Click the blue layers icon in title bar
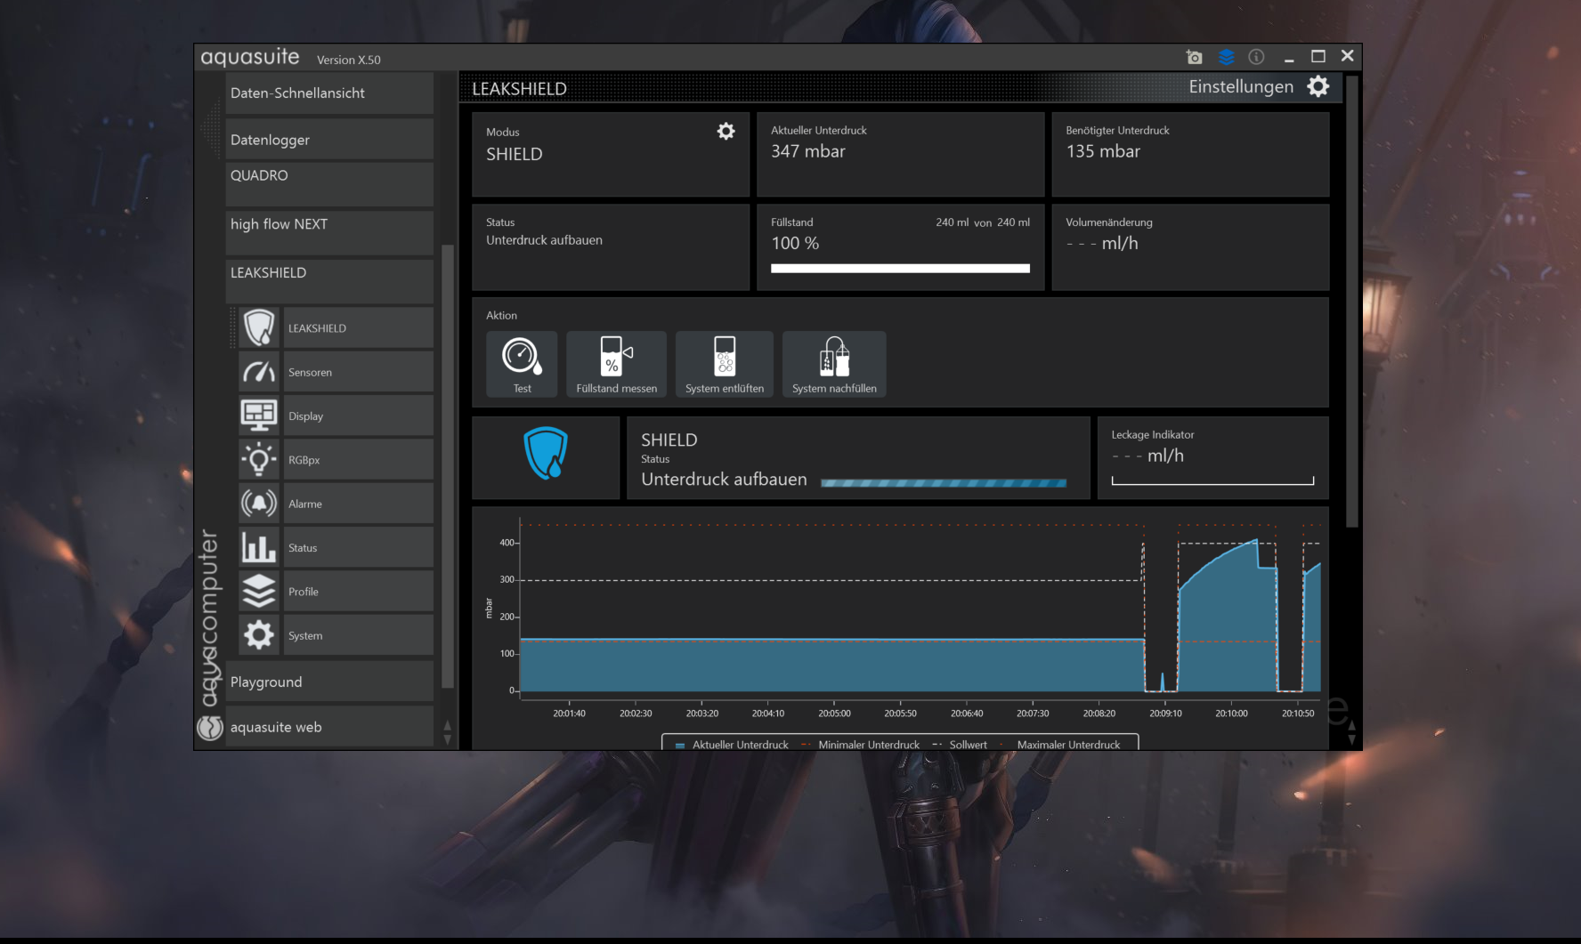Viewport: 1581px width, 944px height. click(x=1226, y=57)
